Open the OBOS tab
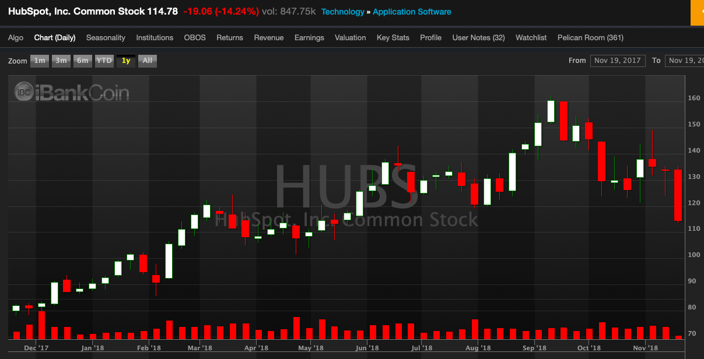The image size is (704, 359). coord(195,37)
